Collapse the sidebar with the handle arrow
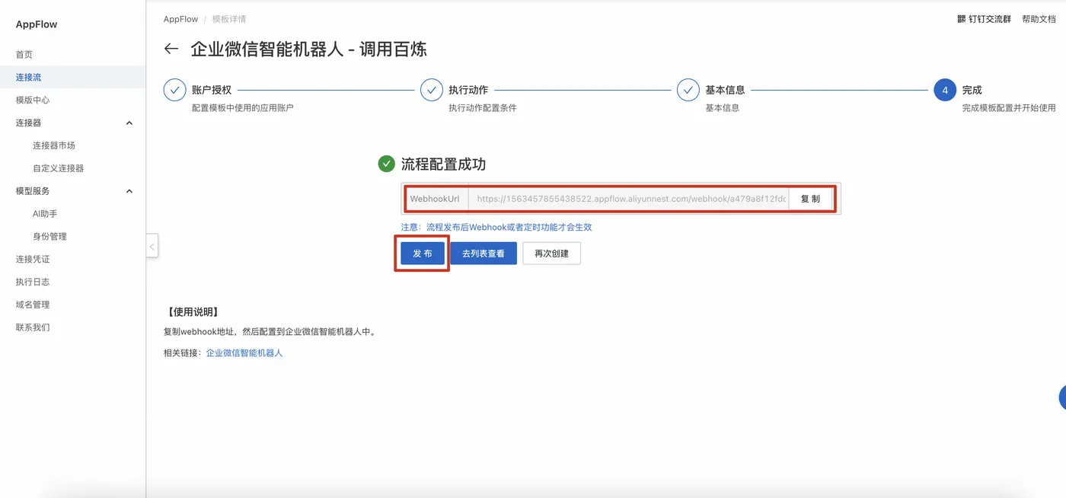The image size is (1066, 498). 152,246
